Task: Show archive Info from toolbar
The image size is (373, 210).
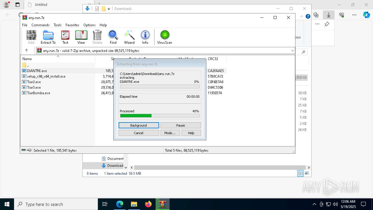Action: 145,37
